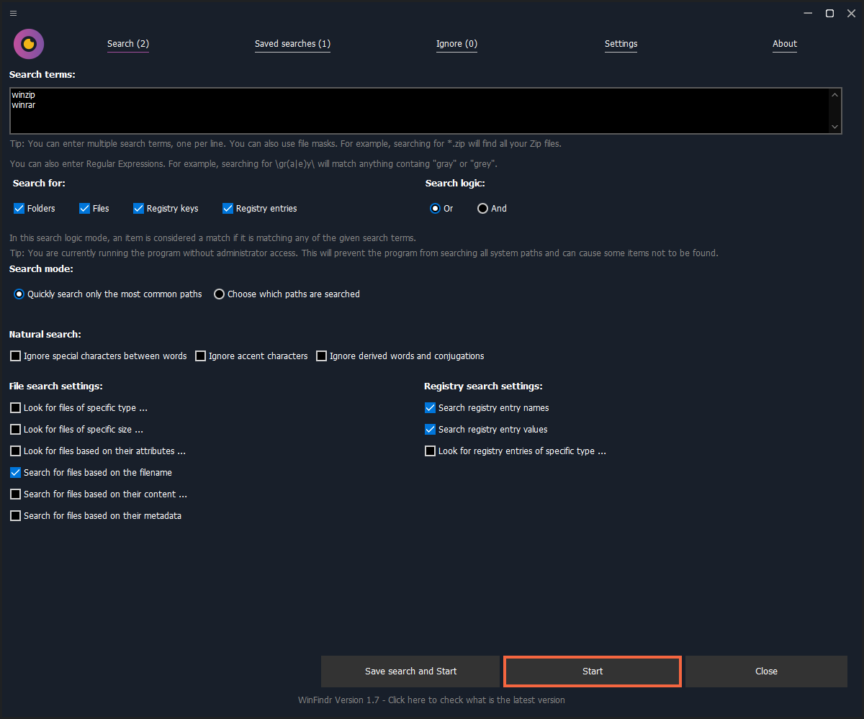The height and width of the screenshot is (719, 864).
Task: Disable Registry keys search option
Action: 139,209
